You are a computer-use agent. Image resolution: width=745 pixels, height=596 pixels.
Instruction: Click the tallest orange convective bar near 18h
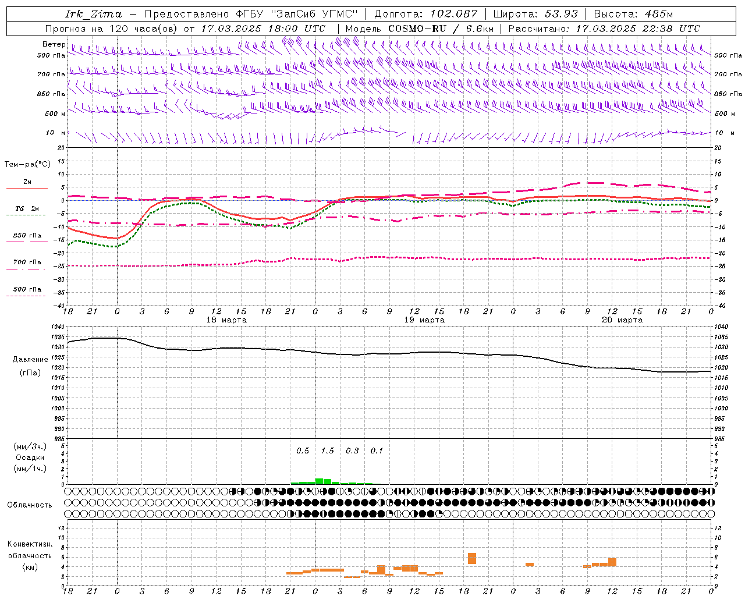pos(472,558)
